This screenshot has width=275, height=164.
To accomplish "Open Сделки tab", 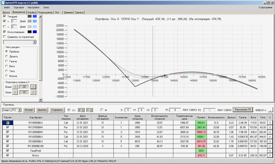I will pyautogui.click(x=79, y=12).
